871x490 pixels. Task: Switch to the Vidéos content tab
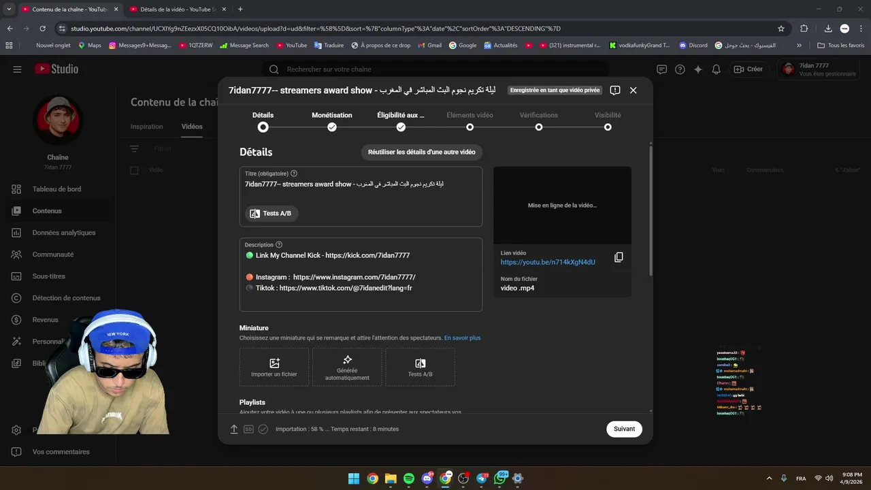pos(192,127)
